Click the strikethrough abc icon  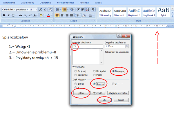click(x=21, y=15)
